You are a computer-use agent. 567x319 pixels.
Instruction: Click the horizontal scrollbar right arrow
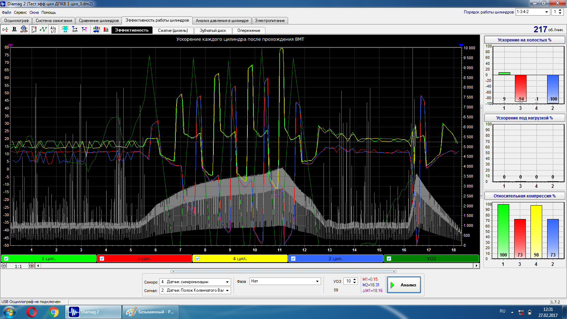tap(476, 266)
